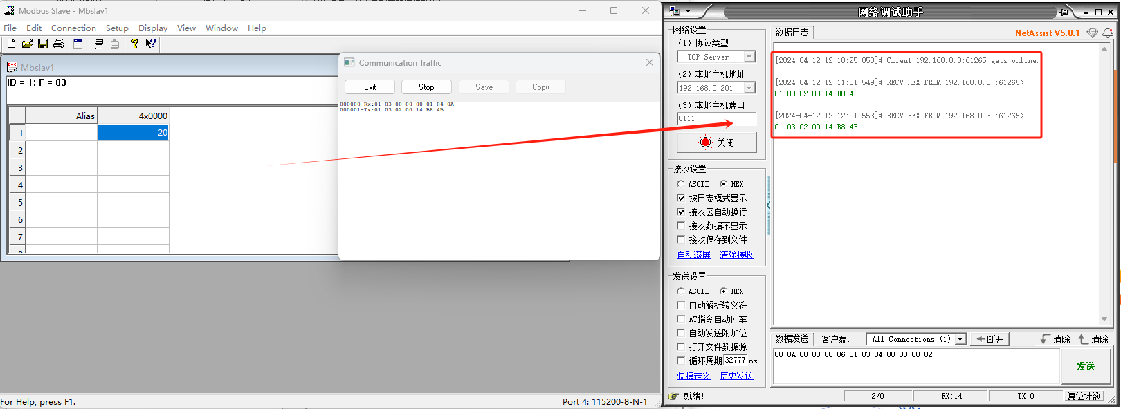Uncheck the 按日志模式显示 checkbox
This screenshot has width=1121, height=409.
point(681,198)
